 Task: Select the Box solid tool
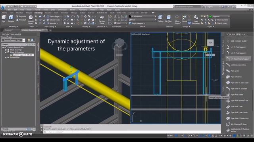click(4, 19)
